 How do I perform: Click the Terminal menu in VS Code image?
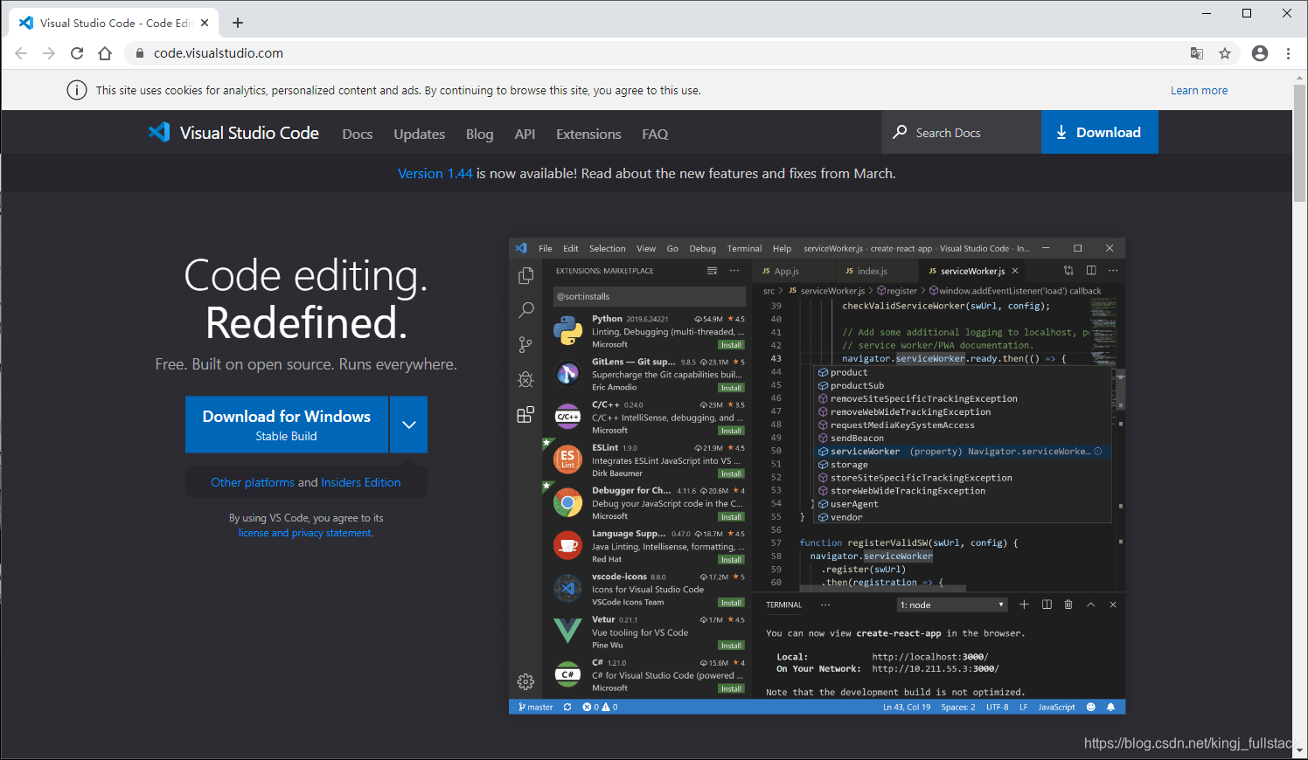pos(744,248)
